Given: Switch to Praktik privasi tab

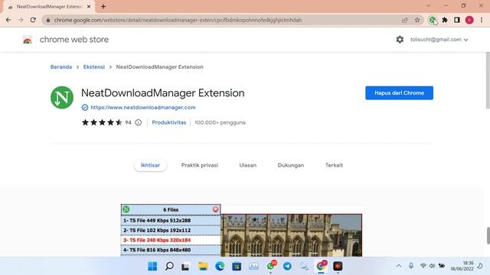Looking at the screenshot, I should point(199,165).
